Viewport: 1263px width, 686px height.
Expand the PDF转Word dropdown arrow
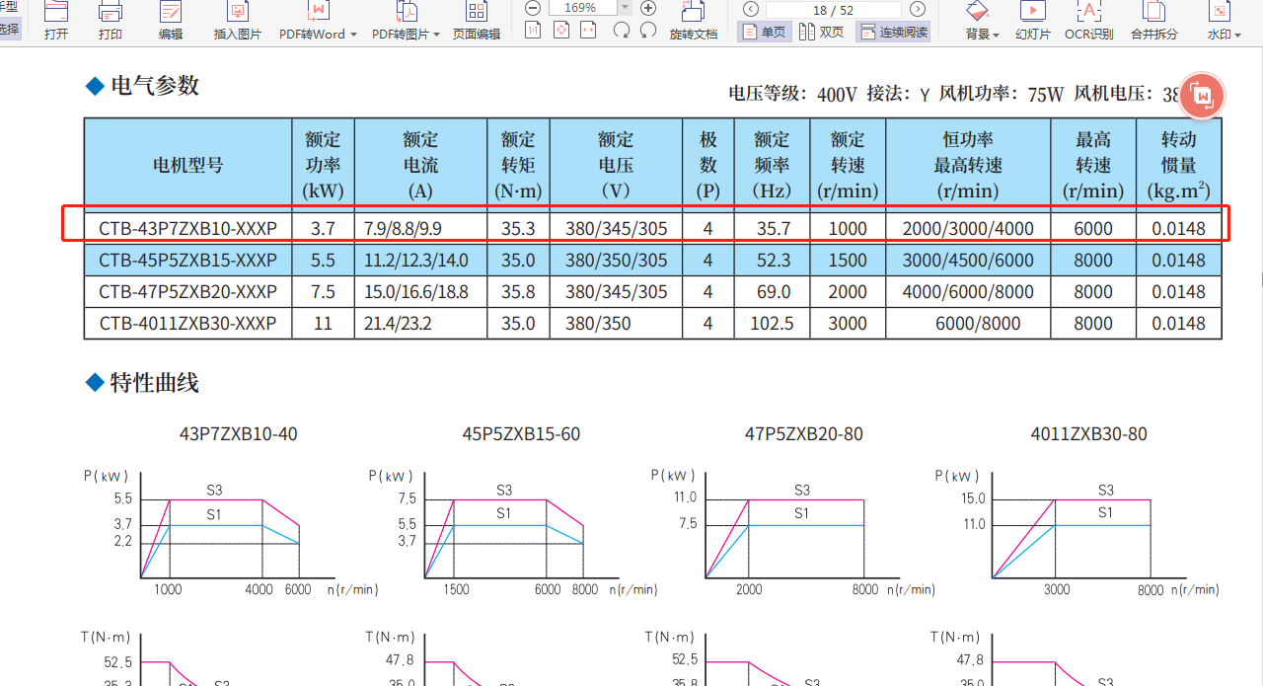pos(353,35)
